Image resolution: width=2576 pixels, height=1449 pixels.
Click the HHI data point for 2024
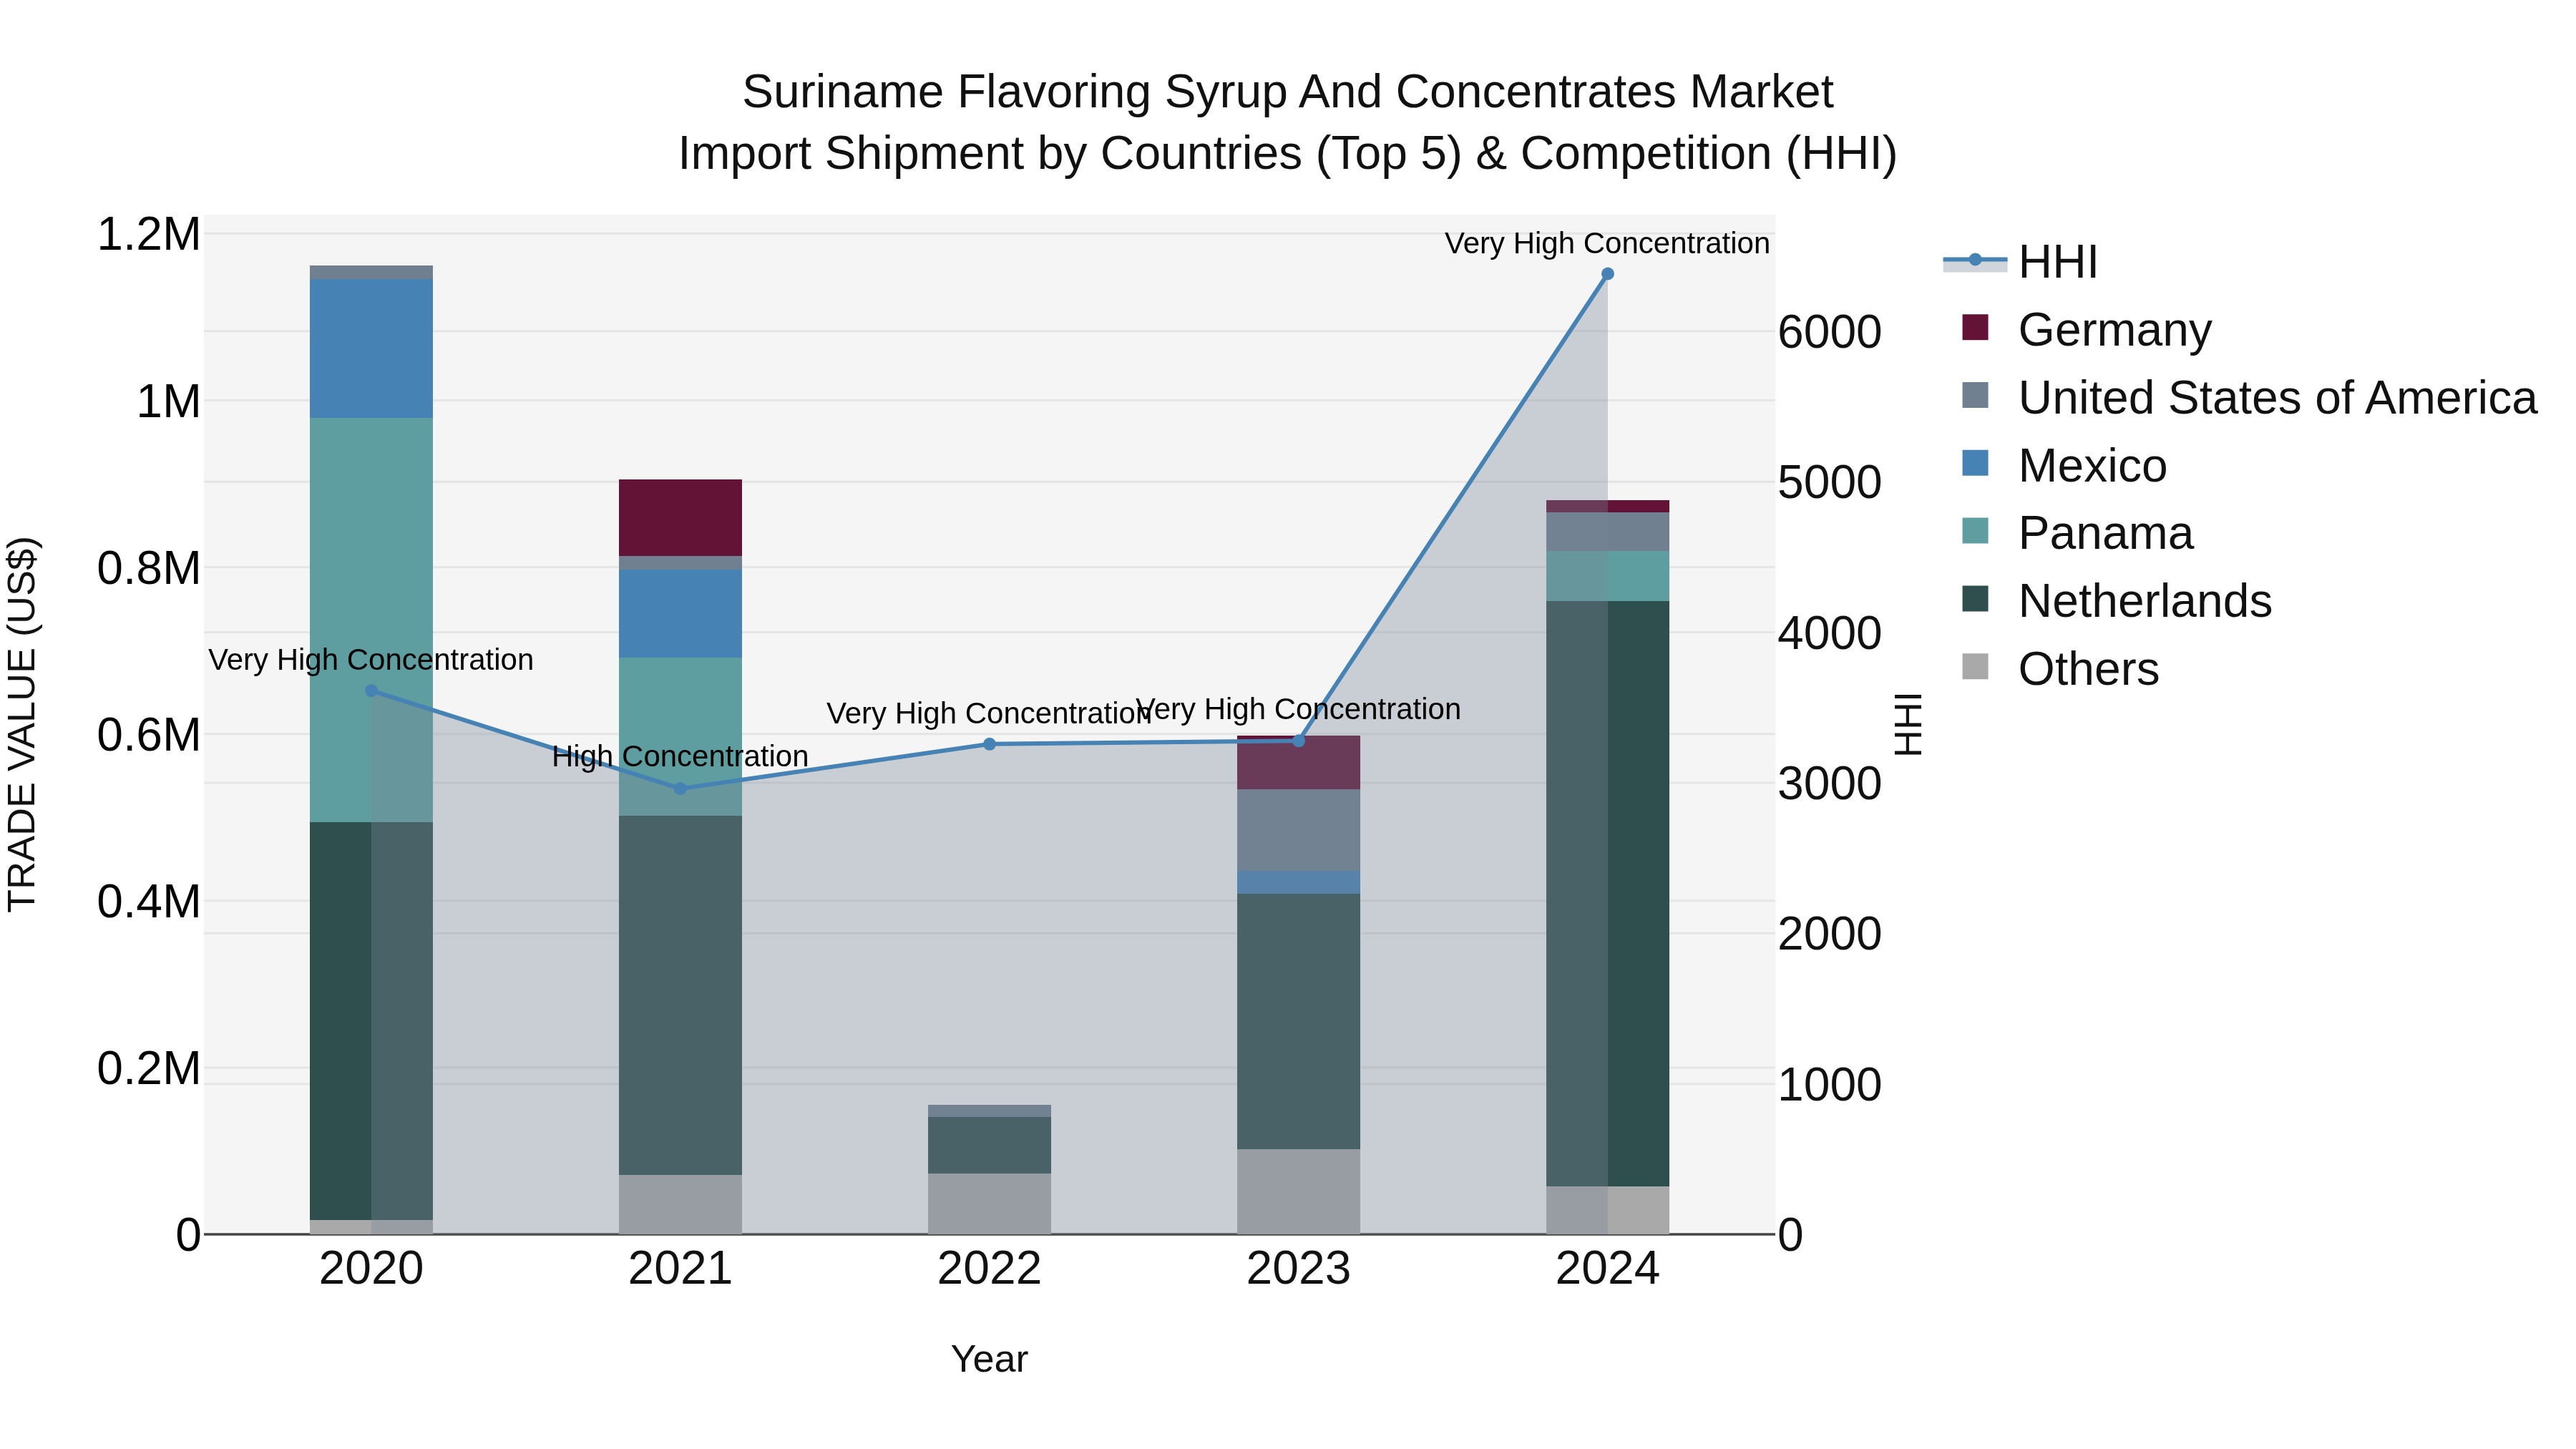coord(1607,274)
